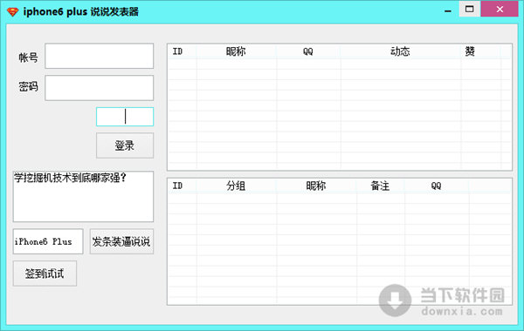Maximize the application window
Image resolution: width=524 pixels, height=331 pixels.
click(x=470, y=10)
